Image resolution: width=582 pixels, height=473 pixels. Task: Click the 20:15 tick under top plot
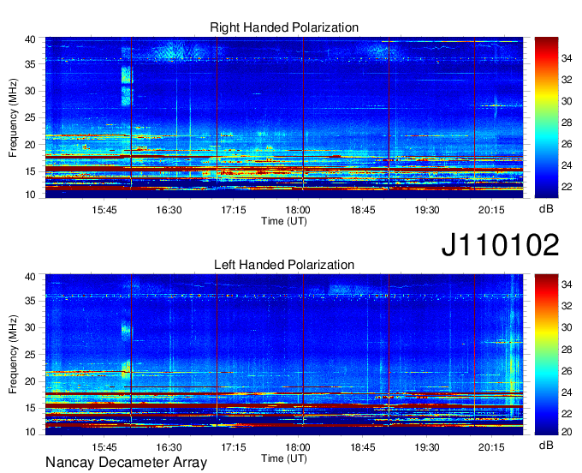click(491, 210)
